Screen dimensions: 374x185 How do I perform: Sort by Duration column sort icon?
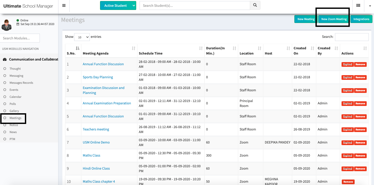pyautogui.click(x=234, y=48)
